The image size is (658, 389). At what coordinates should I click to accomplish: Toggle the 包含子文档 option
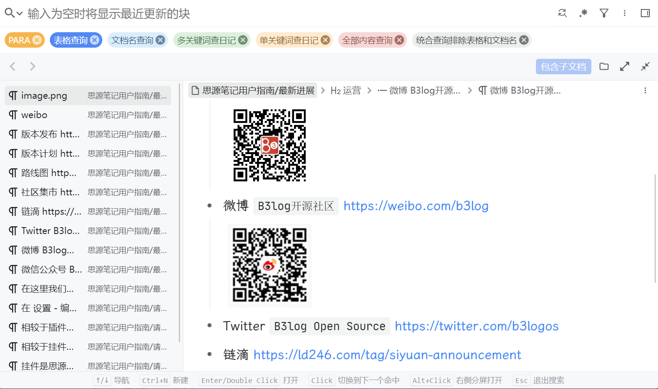click(563, 67)
